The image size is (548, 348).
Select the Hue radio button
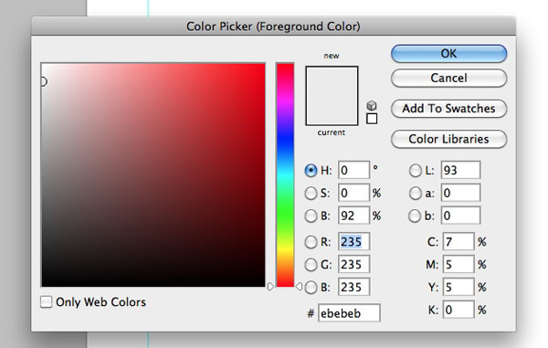coord(311,171)
